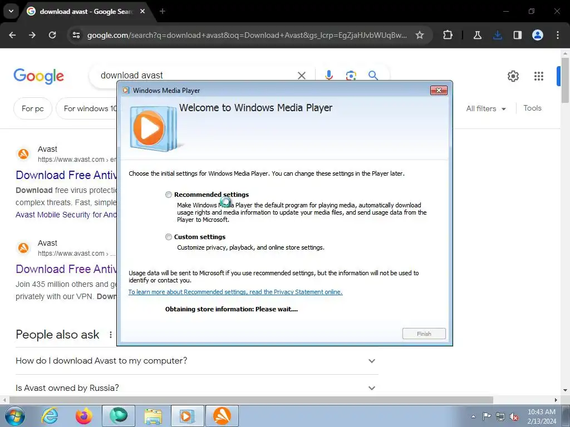Open the Chrome three-dot menu
570x427 pixels.
click(558, 35)
